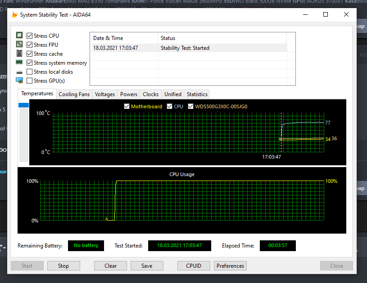The image size is (367, 283).
Task: Enable the Stress local disks checkbox
Action: (29, 72)
